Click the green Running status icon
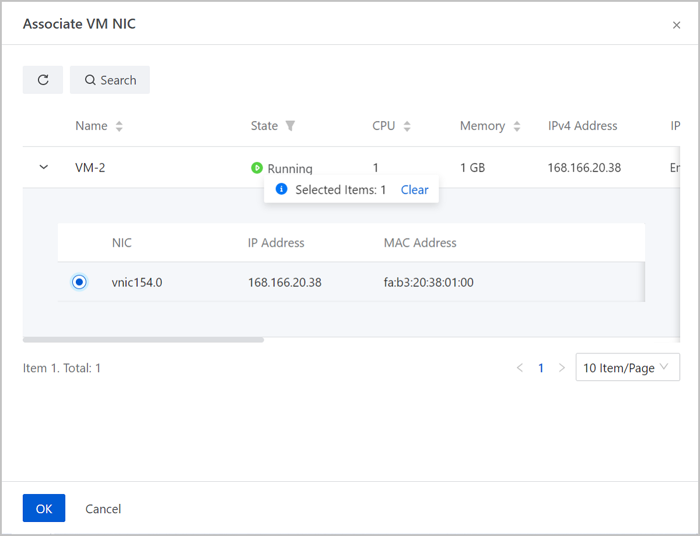700x536 pixels. point(257,168)
